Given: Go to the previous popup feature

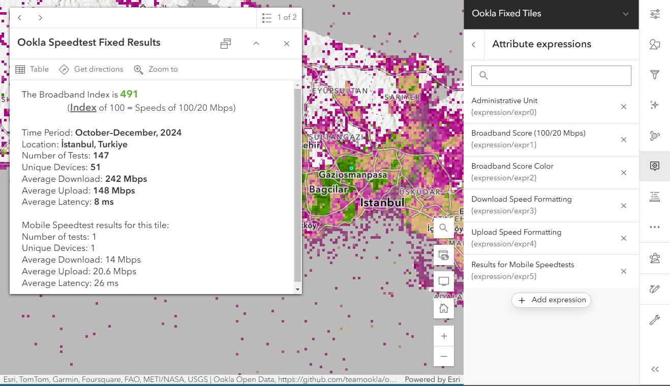Looking at the screenshot, I should (20, 18).
